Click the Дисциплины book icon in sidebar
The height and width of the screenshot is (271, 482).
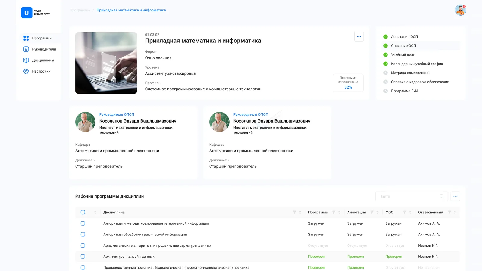[26, 60]
